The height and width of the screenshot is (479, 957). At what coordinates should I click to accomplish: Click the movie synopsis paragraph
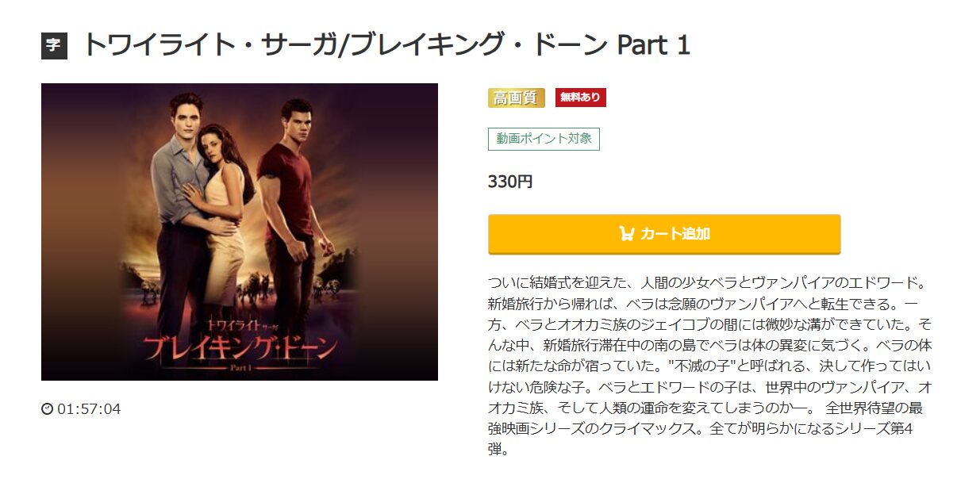(709, 366)
